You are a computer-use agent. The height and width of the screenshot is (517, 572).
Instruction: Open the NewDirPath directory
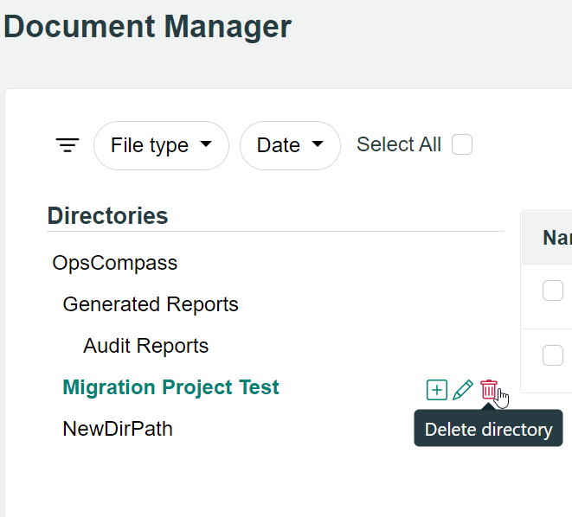pos(118,429)
